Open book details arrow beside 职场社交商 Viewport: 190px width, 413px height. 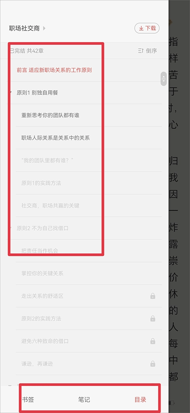[44, 28]
